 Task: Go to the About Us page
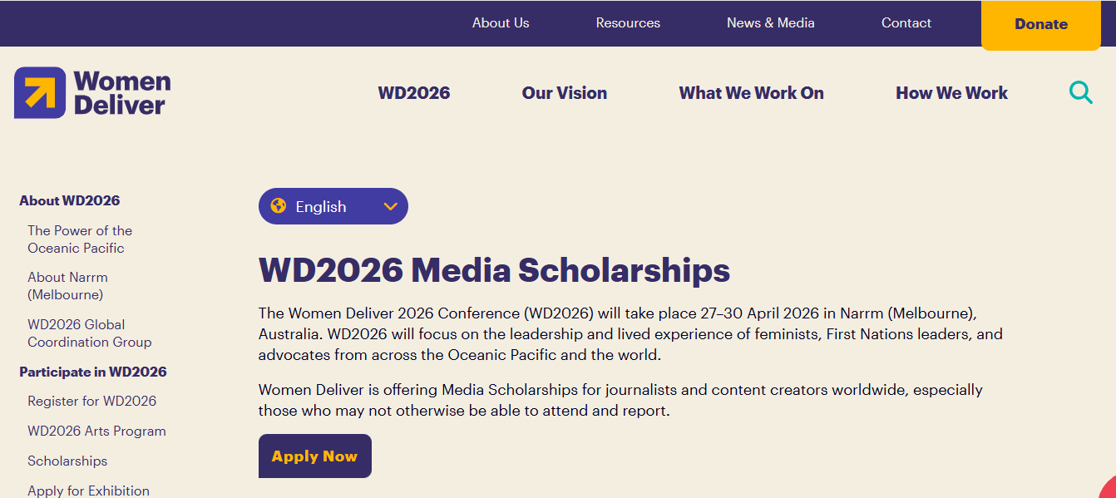(x=501, y=23)
